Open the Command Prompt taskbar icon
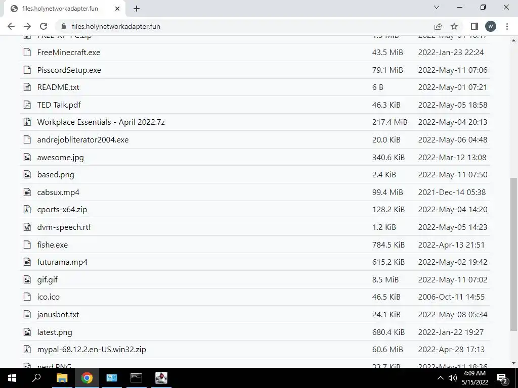The image size is (518, 388). click(x=136, y=378)
